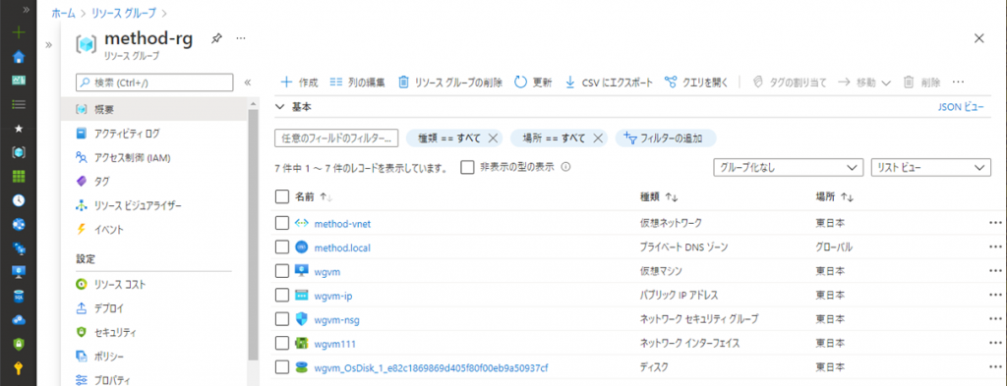Click info icon beside 非表示の型の表示
Image resolution: width=1007 pixels, height=386 pixels.
[x=566, y=167]
